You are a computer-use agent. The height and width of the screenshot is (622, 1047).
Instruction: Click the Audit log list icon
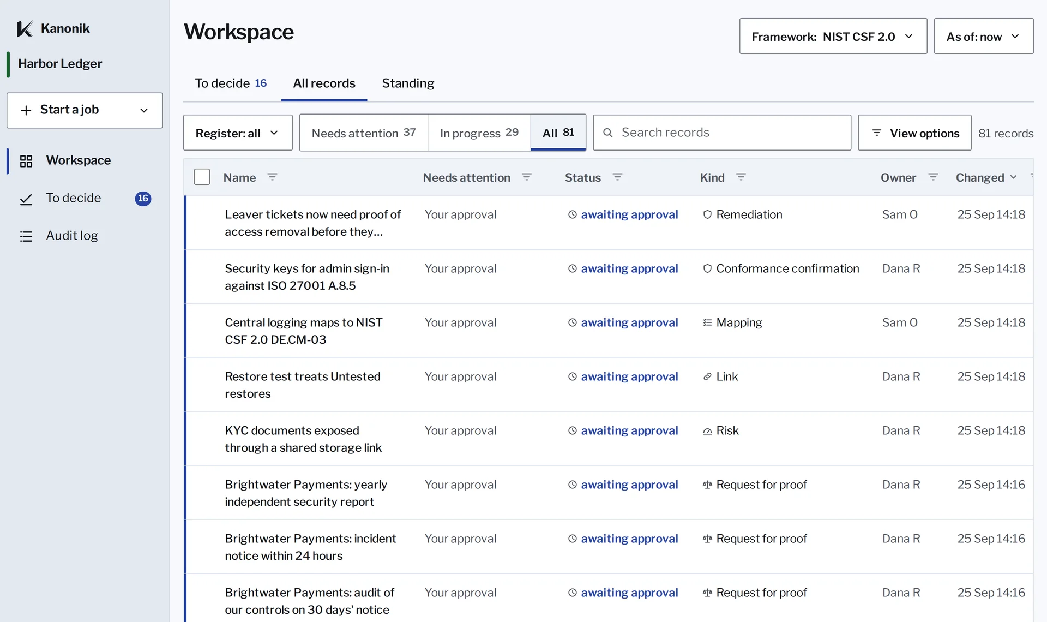26,236
